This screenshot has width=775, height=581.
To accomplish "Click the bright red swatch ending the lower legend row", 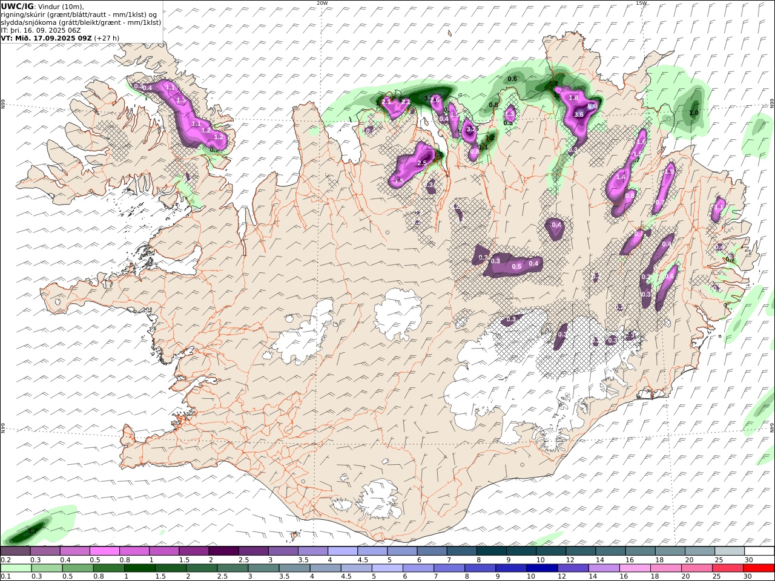I will [x=760, y=568].
